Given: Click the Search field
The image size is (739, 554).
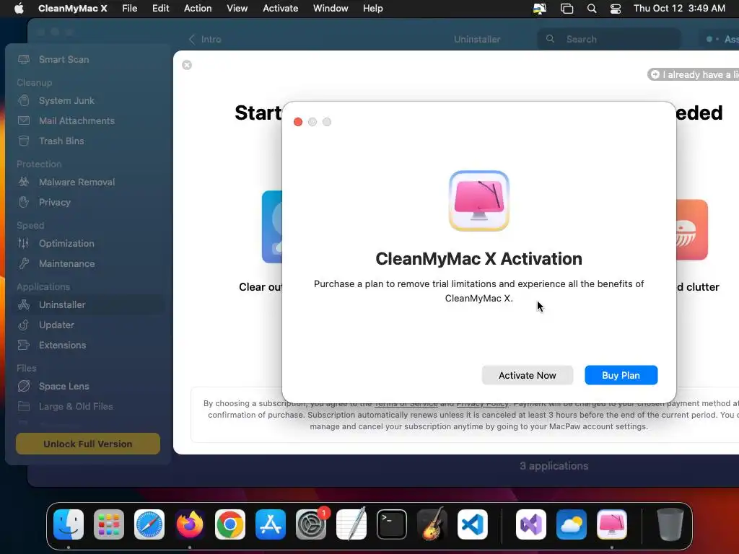Looking at the screenshot, I should [x=609, y=40].
